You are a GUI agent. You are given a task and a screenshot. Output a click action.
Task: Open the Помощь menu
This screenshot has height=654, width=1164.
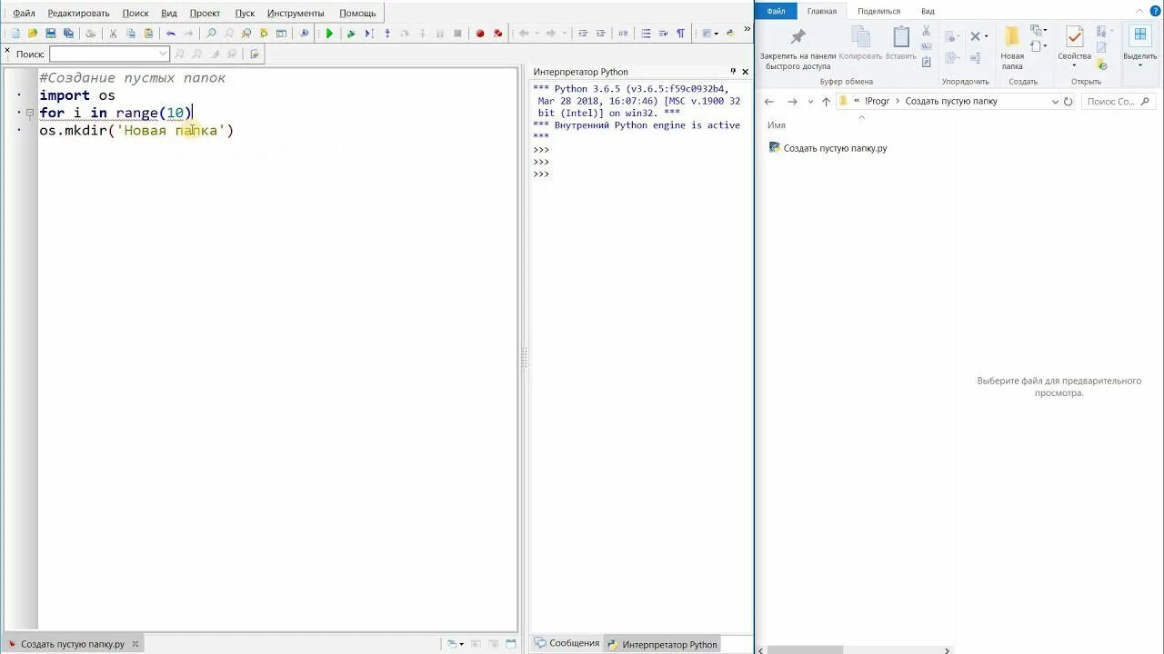click(357, 13)
